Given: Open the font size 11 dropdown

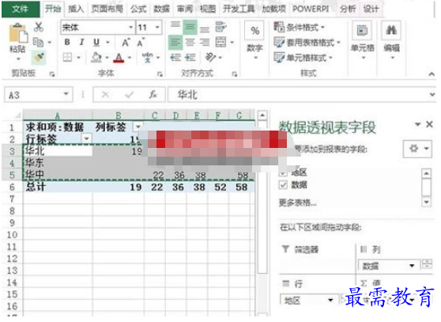Looking at the screenshot, I should pos(157,28).
